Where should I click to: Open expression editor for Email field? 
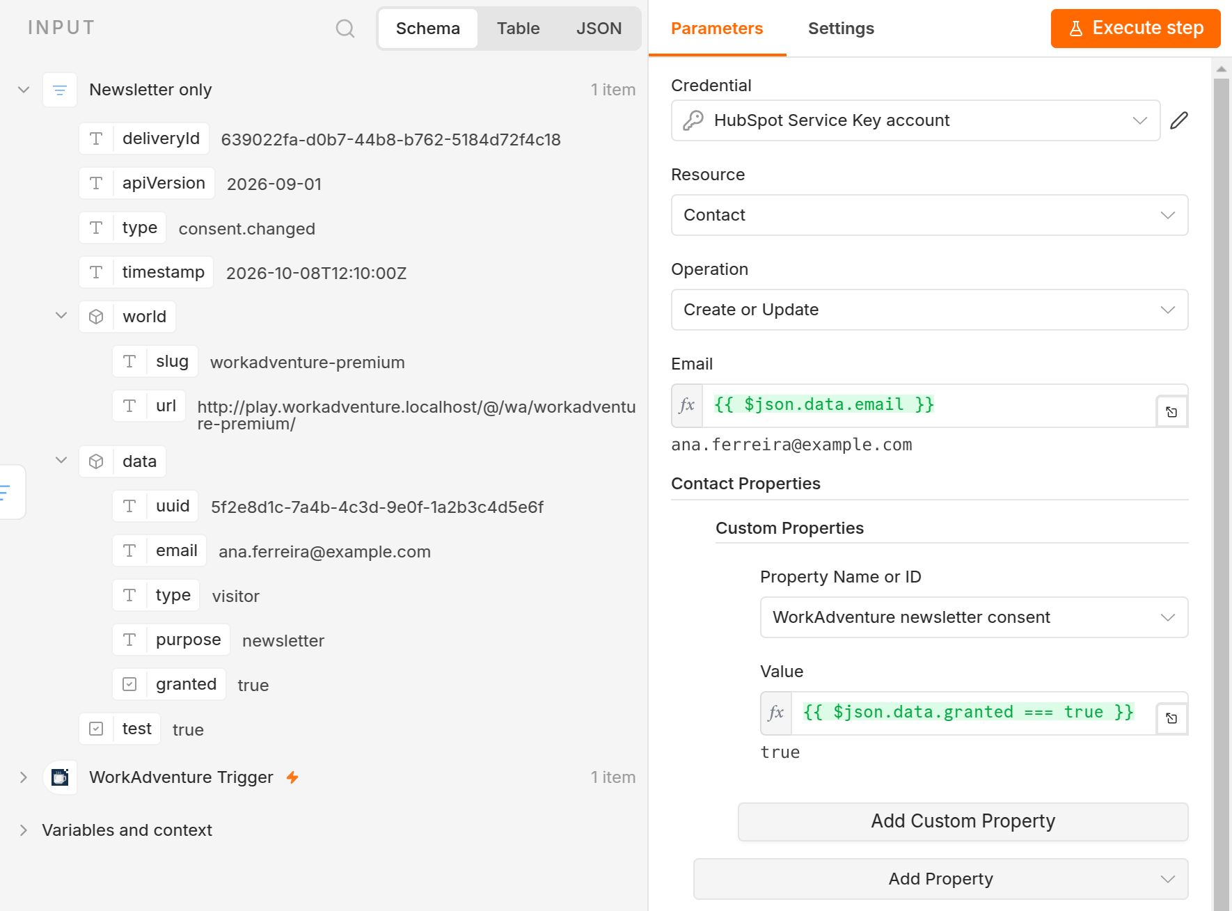1171,412
